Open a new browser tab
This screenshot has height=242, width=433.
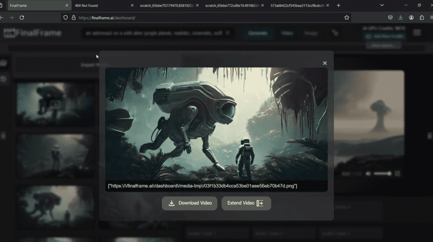pos(339,6)
